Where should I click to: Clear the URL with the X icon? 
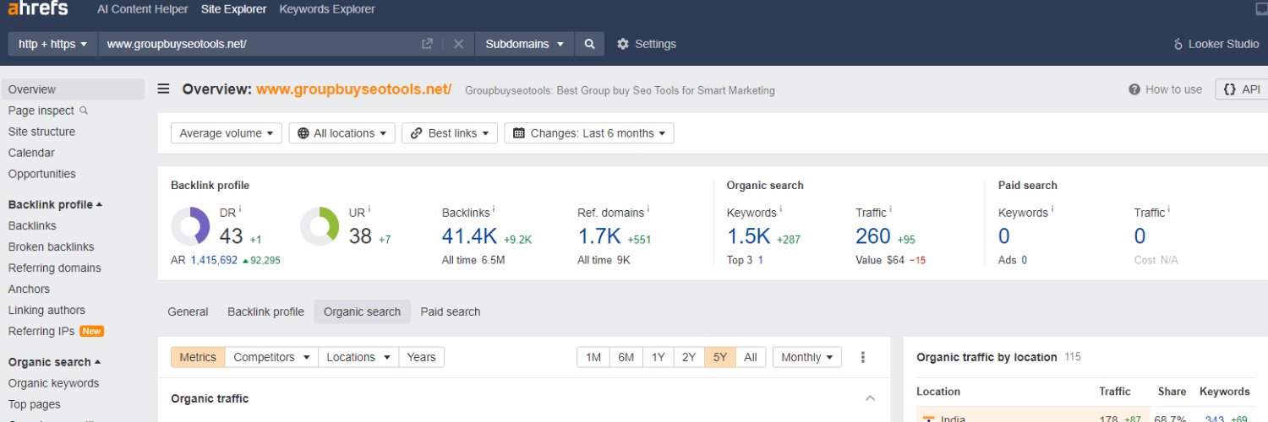[458, 44]
